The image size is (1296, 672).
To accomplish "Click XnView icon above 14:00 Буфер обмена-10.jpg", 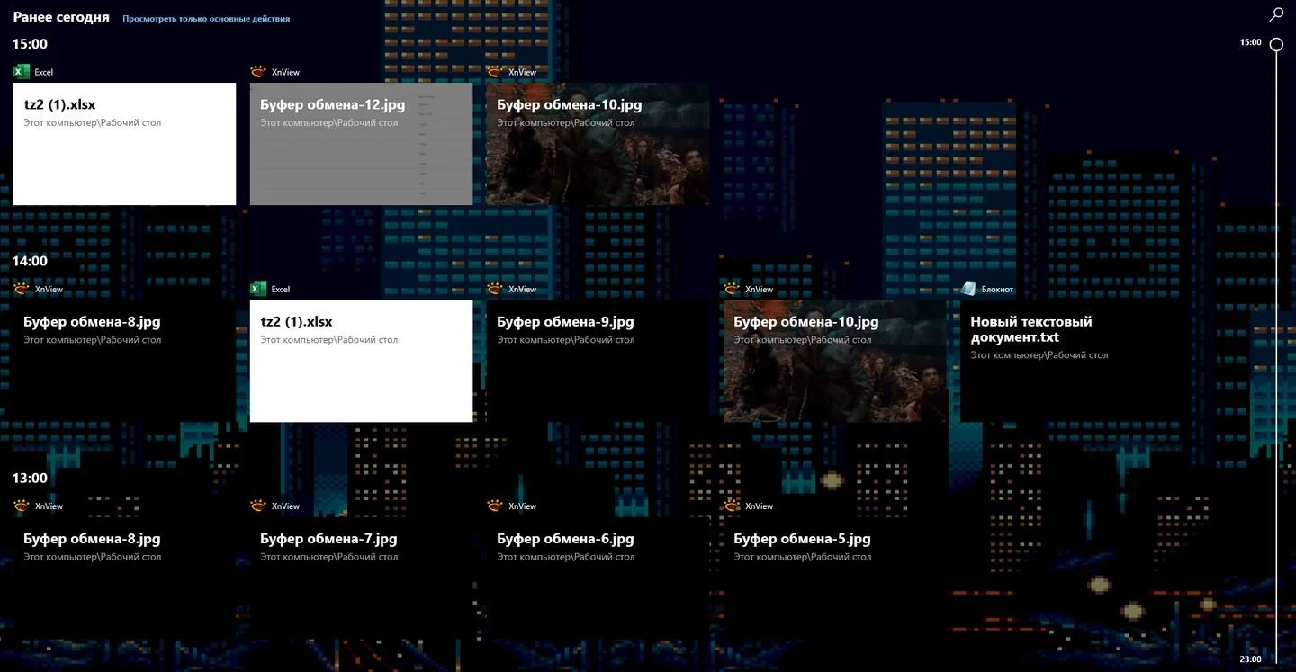I will [732, 289].
